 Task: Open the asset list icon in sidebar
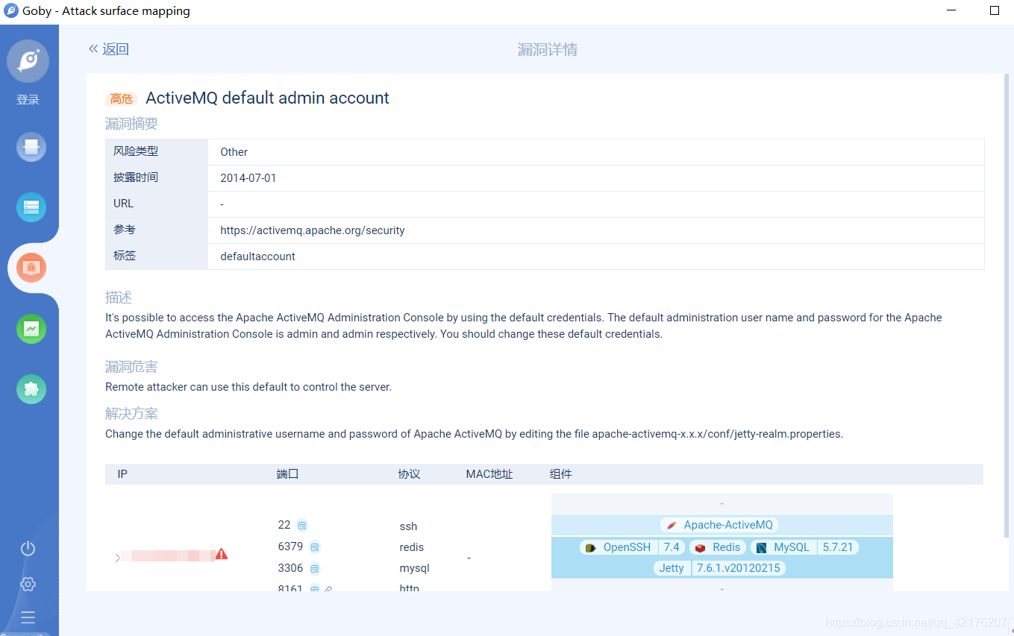click(x=31, y=207)
